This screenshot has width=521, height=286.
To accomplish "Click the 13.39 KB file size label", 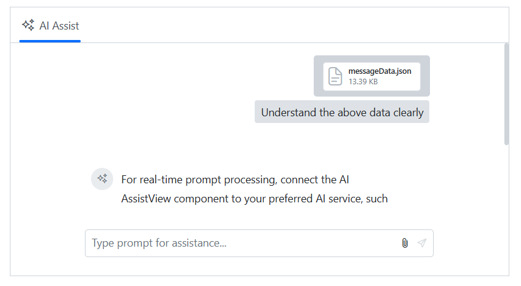I will [363, 81].
